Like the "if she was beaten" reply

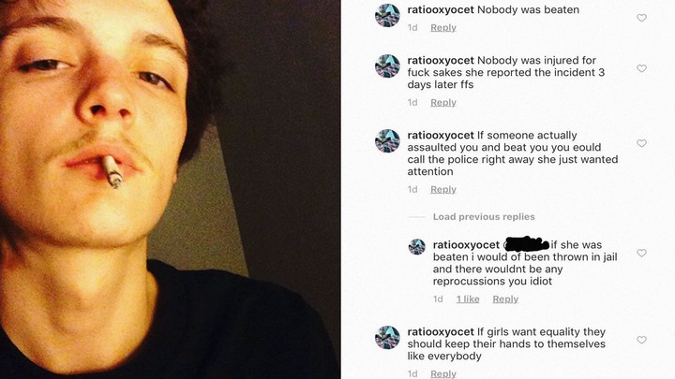tap(641, 253)
